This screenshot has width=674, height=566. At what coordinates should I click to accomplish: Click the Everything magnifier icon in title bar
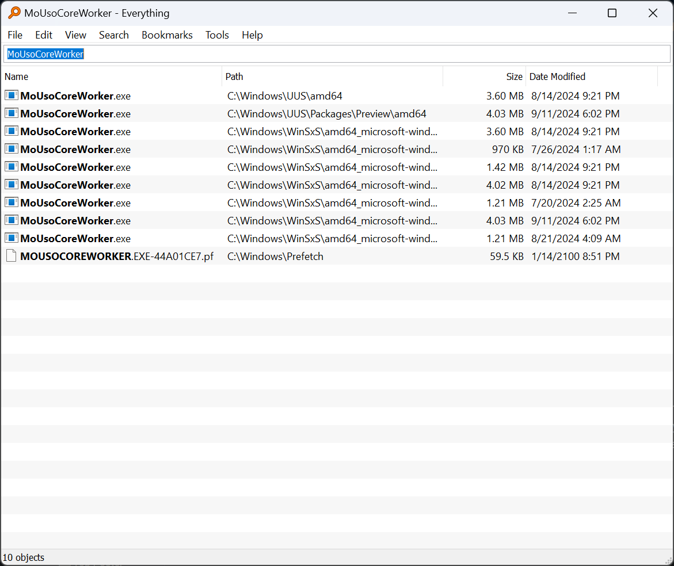[14, 13]
